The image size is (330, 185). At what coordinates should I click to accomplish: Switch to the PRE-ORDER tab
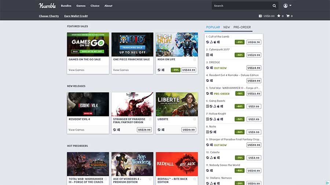tap(242, 27)
